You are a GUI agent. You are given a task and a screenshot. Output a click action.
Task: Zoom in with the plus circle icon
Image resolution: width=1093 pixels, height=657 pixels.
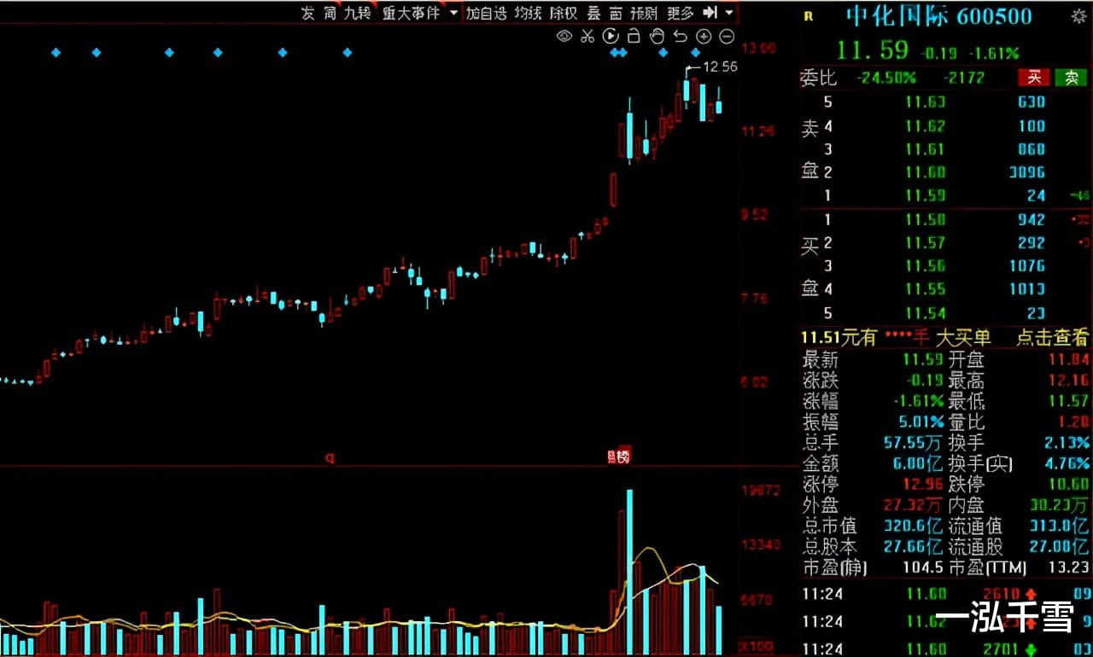(704, 36)
